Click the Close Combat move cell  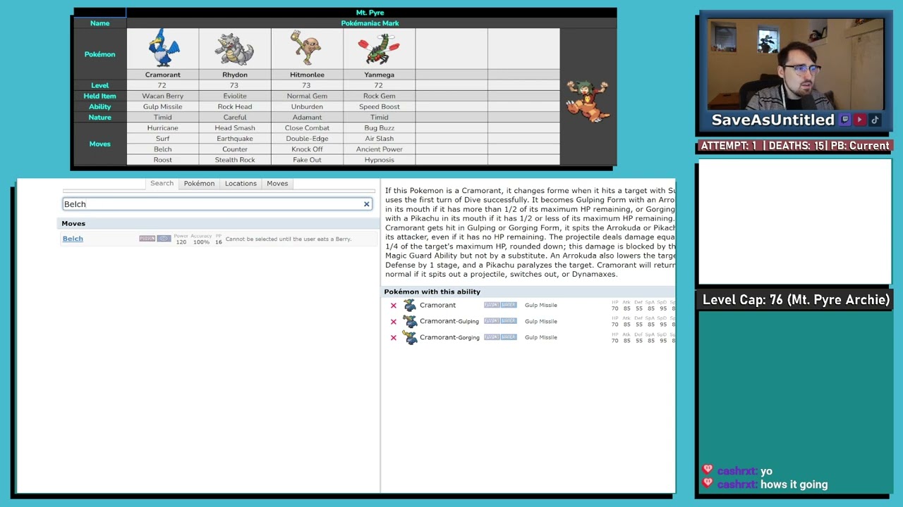click(307, 128)
